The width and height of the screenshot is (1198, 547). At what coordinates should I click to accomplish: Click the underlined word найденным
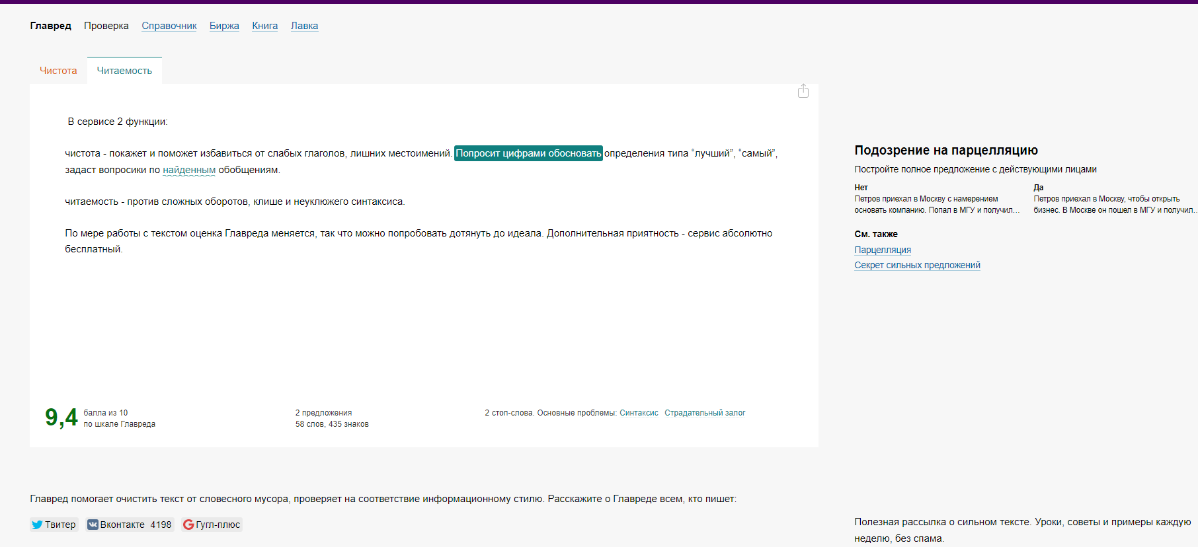189,170
